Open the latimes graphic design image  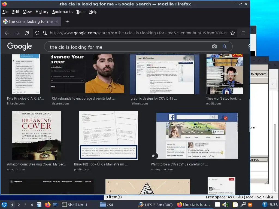[x=165, y=74]
